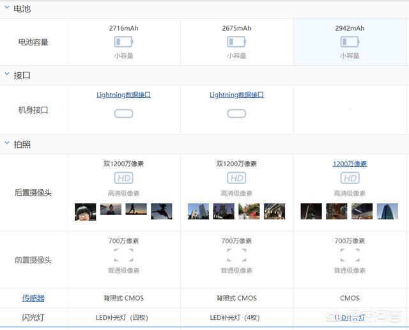The height and width of the screenshot is (330, 409).
Task: Click the battery icon under 2716mAh
Action: [x=123, y=42]
